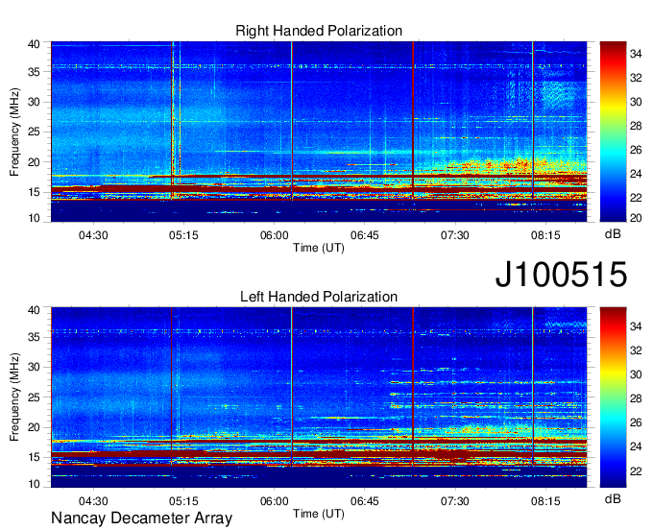Click Time (UT) label under the Left Handed plot

(319, 514)
